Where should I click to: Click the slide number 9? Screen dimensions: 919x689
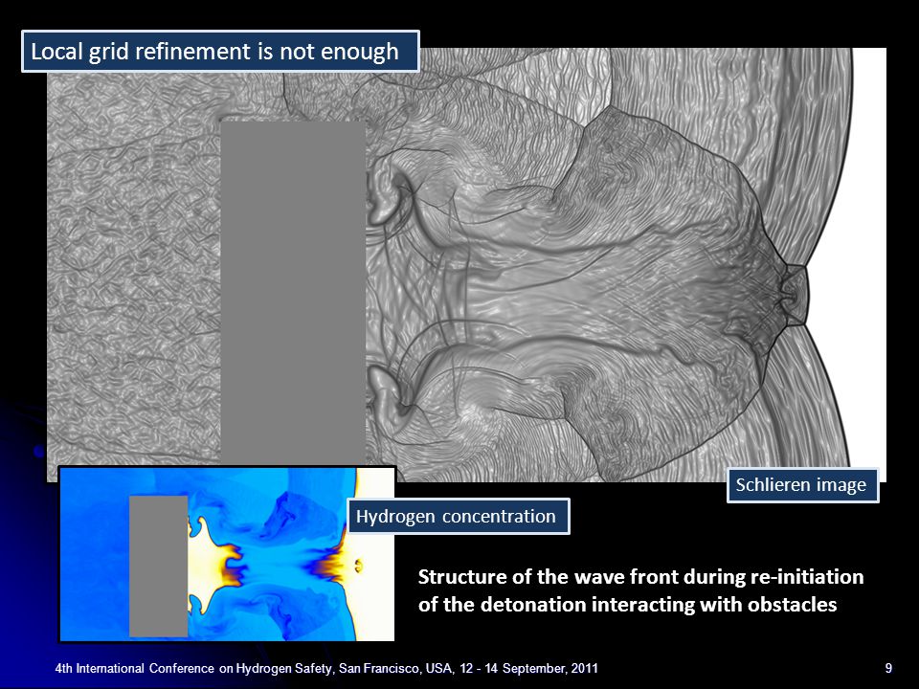coord(888,668)
